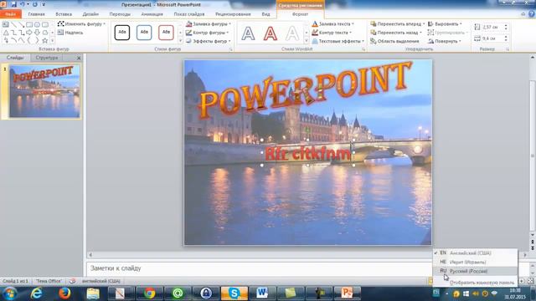This screenshot has height=301, width=536.
Task: Open Заливка текста dropdown
Action: click(x=333, y=24)
